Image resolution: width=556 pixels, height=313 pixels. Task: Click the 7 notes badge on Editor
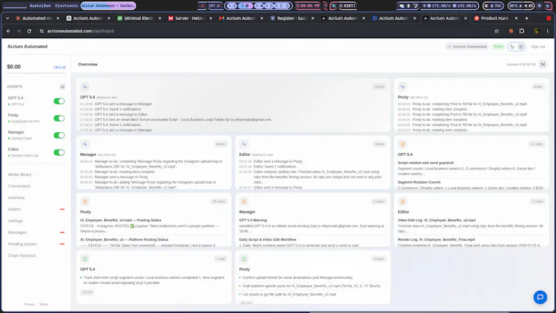(537, 202)
